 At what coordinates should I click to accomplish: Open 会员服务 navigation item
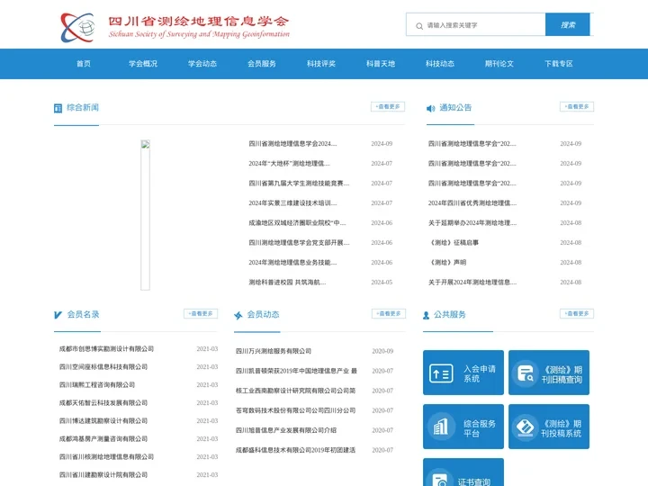262,64
